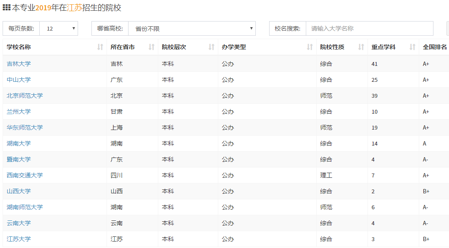The width and height of the screenshot is (449, 248).
Task: Click 校名搜索 university name input field
Action: pos(369,28)
